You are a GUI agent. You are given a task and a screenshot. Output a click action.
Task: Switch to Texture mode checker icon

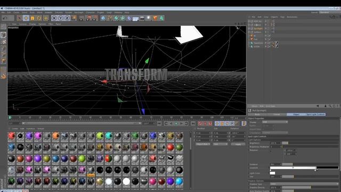point(3,42)
